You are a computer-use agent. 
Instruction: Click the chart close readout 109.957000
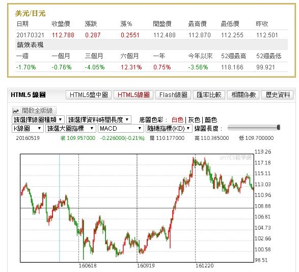(81, 138)
